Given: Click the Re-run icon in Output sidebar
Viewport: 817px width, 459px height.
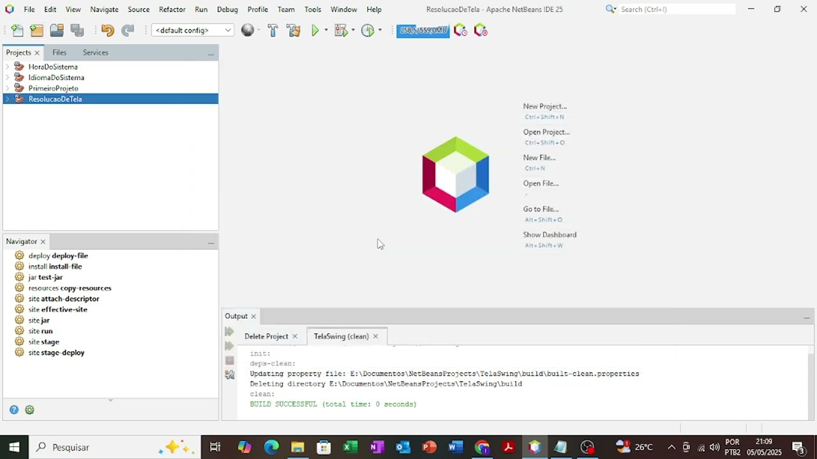Looking at the screenshot, I should pyautogui.click(x=229, y=331).
